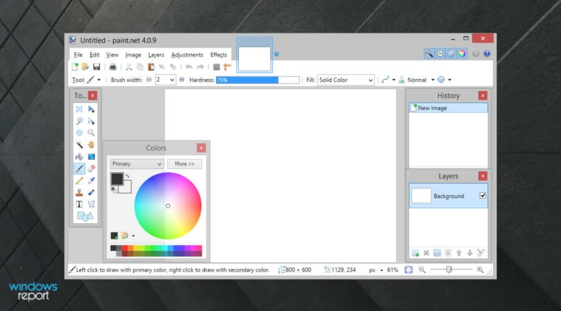Click the Open file toolbar icon

click(x=85, y=67)
